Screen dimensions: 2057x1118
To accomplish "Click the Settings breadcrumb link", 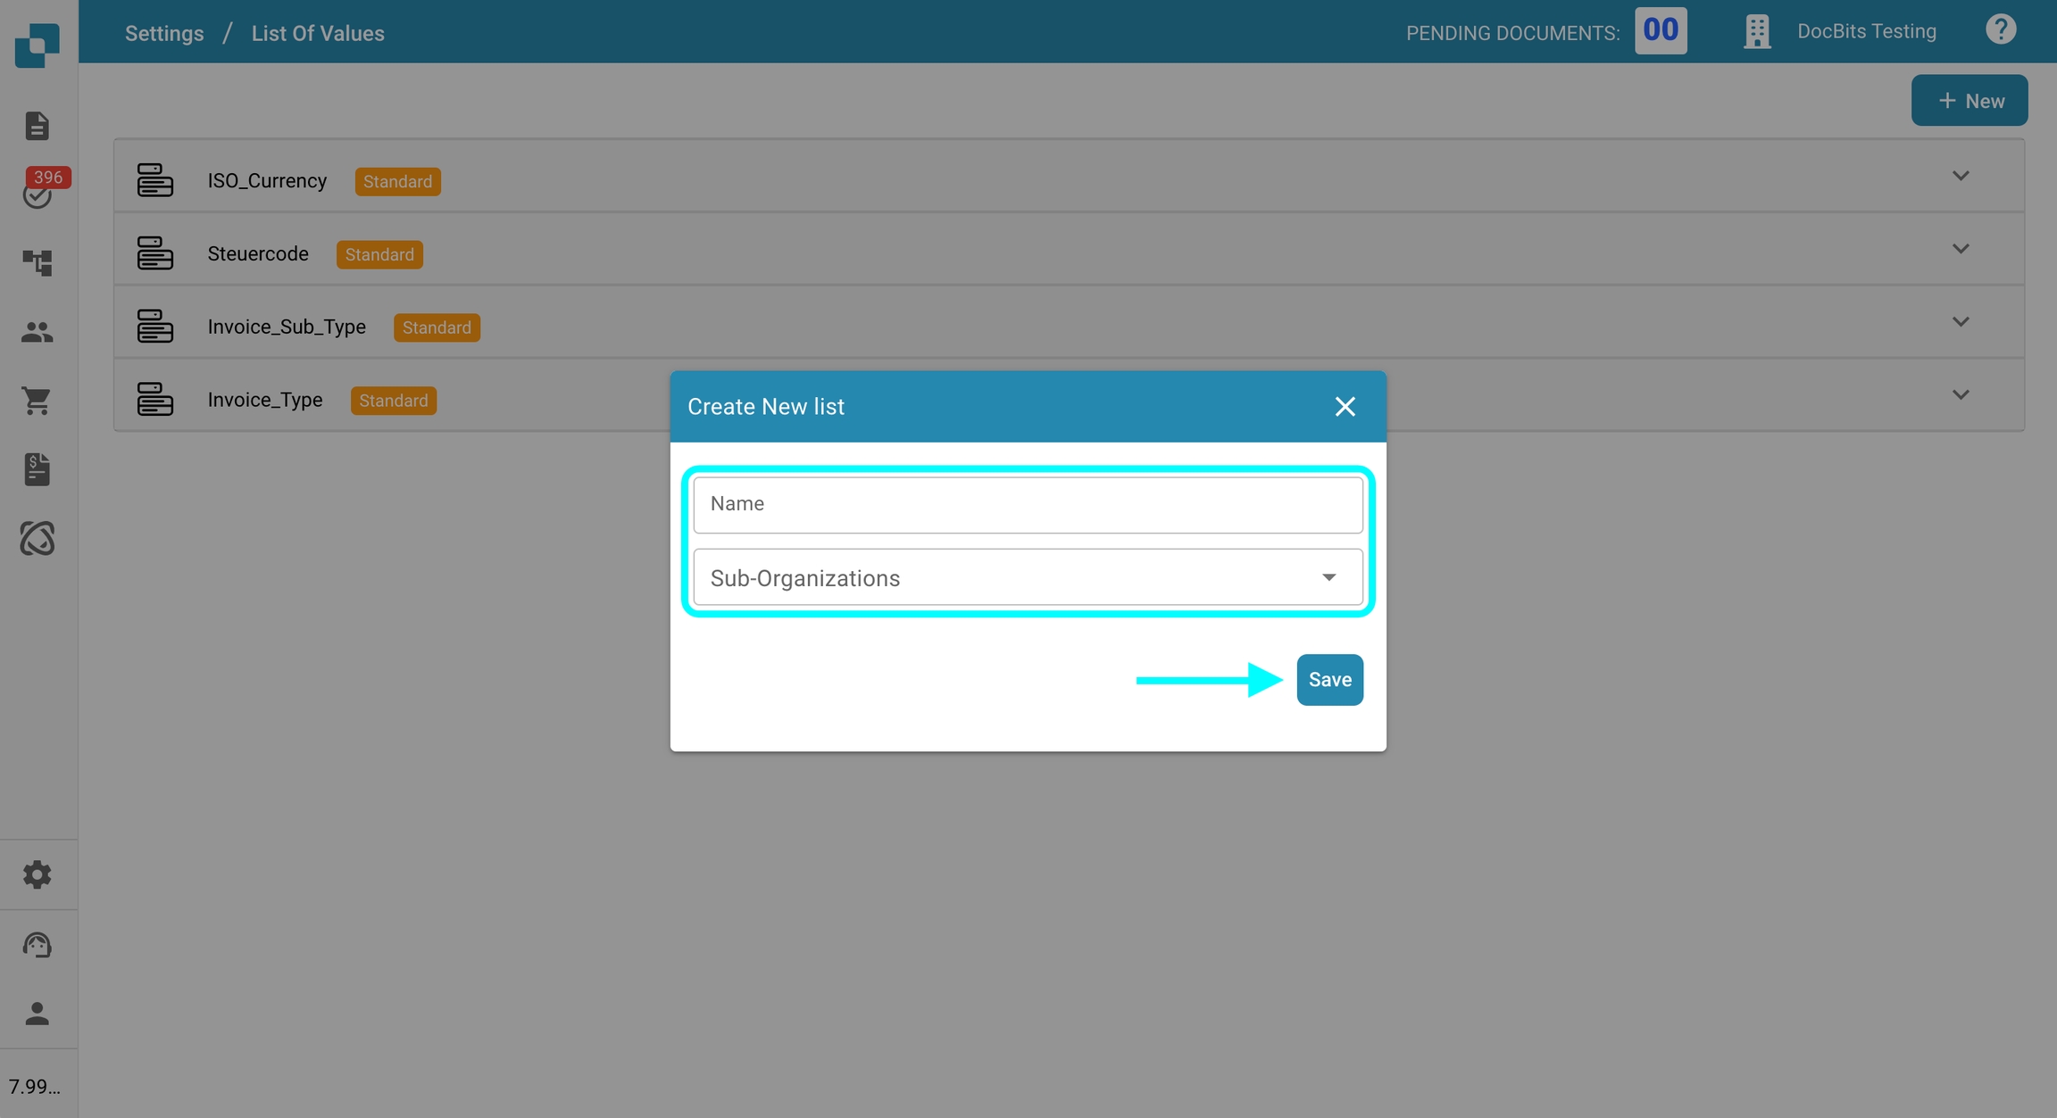I will coord(164,33).
